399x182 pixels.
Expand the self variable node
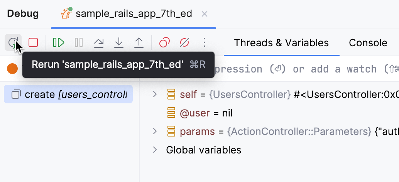(x=155, y=94)
